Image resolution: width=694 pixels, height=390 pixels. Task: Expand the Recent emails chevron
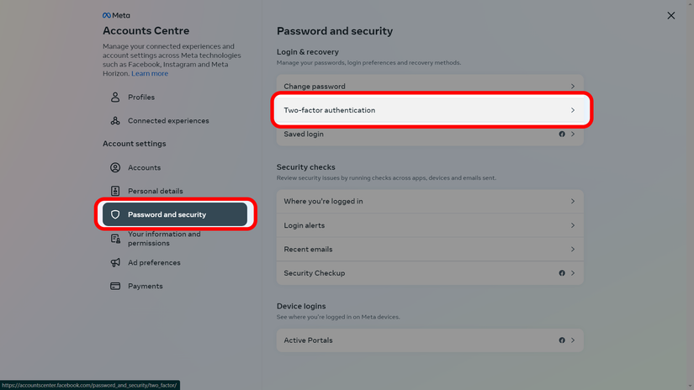coord(573,250)
